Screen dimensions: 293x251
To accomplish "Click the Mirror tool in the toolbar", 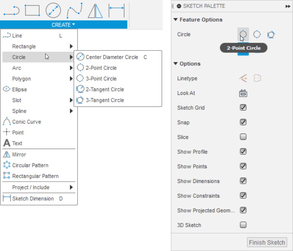I will click(x=95, y=11).
